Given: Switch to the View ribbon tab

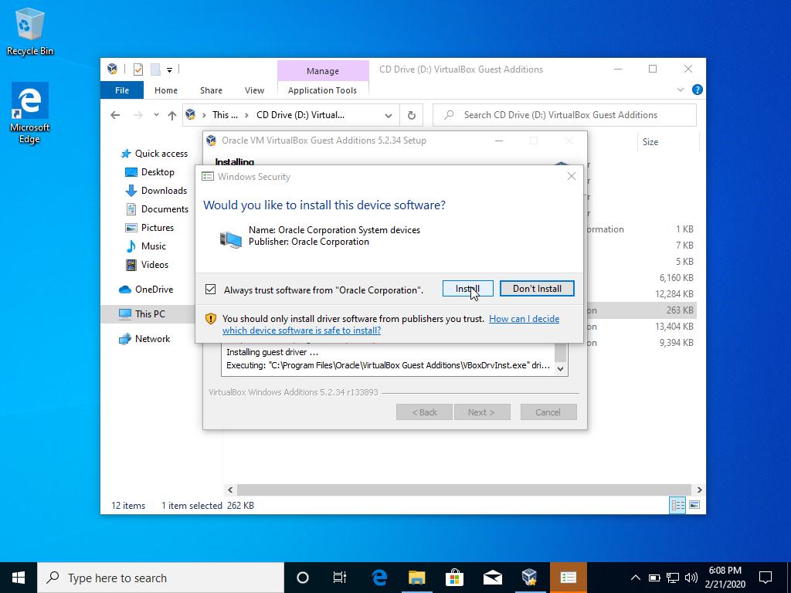Looking at the screenshot, I should click(254, 90).
